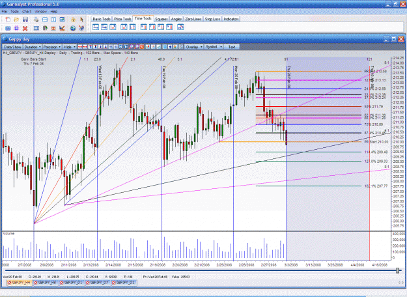The width and height of the screenshot is (407, 297).
Task: Click the purple crosshair icon in main toolbar
Action: click(16, 28)
